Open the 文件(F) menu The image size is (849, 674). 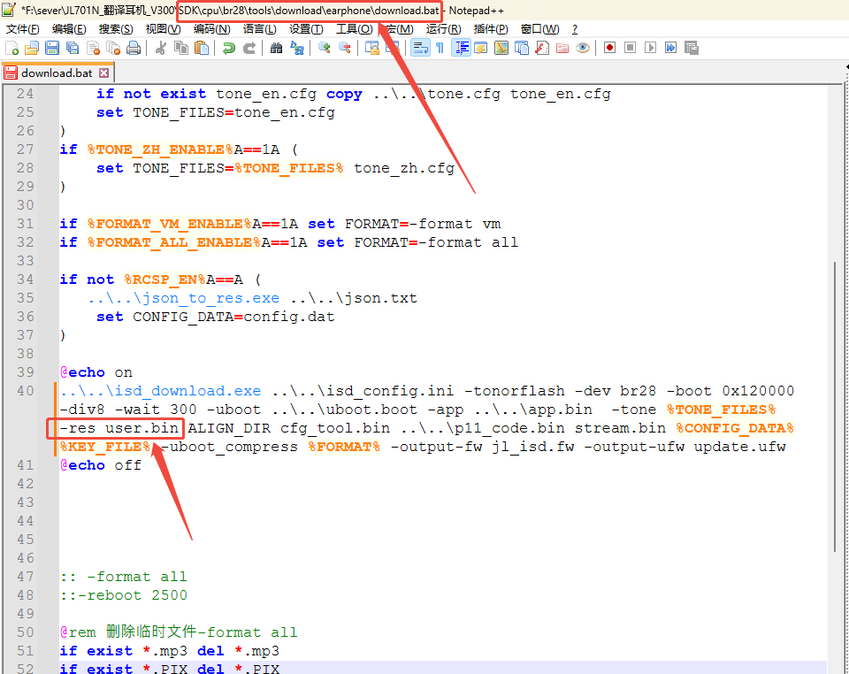(22, 29)
